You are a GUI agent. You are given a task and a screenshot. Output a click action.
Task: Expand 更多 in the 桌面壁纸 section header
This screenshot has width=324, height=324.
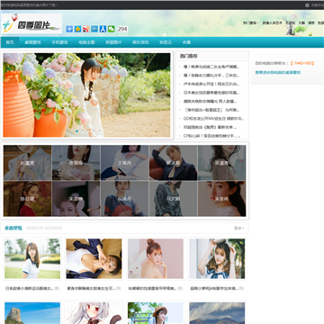click(239, 229)
